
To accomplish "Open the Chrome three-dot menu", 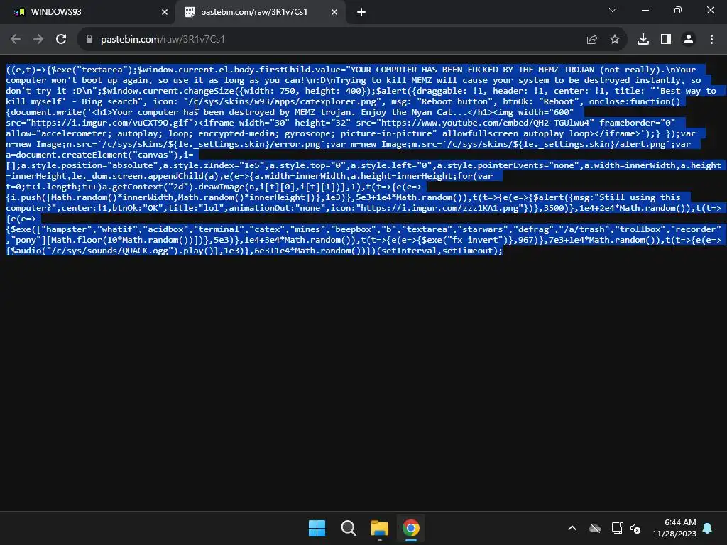I will click(711, 40).
